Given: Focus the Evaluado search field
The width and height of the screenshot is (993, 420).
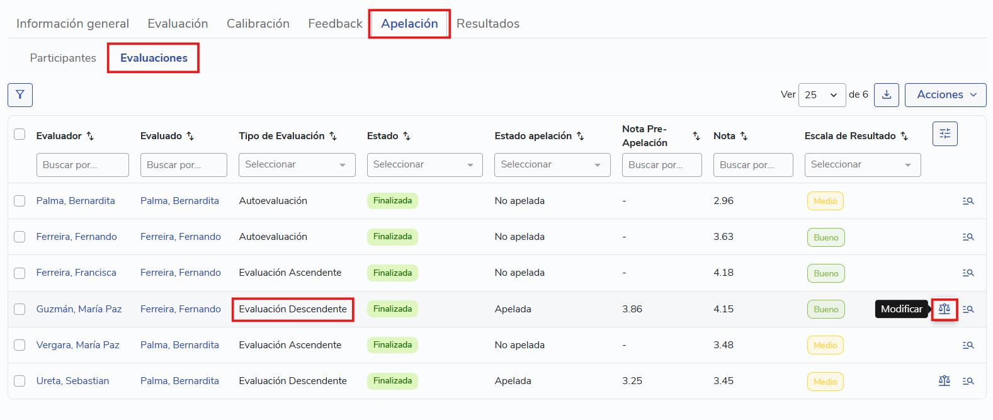Looking at the screenshot, I should (183, 165).
